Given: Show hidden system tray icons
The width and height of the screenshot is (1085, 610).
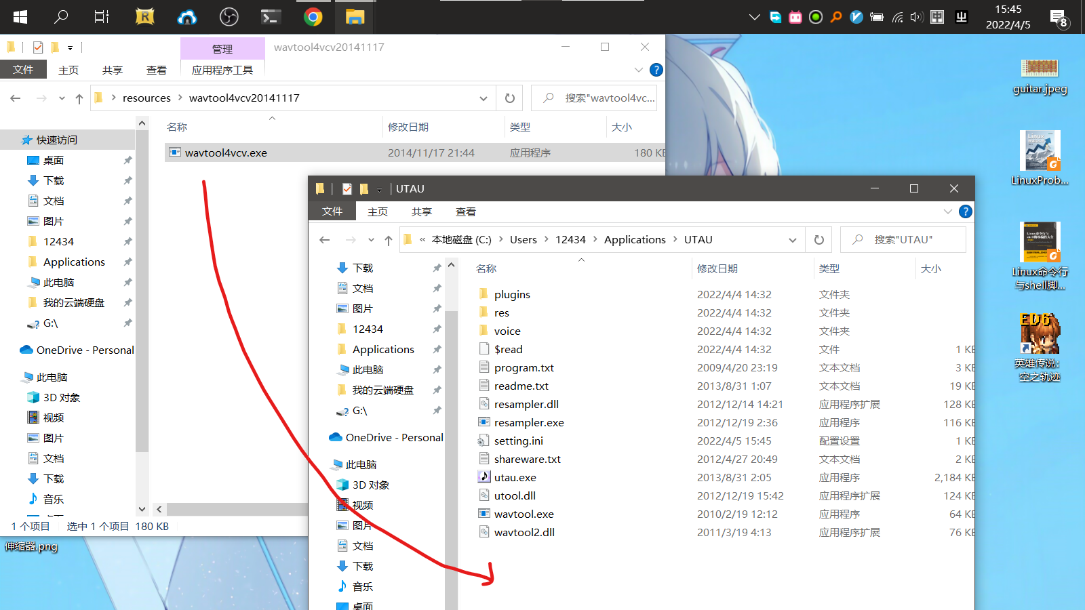Looking at the screenshot, I should pyautogui.click(x=754, y=17).
